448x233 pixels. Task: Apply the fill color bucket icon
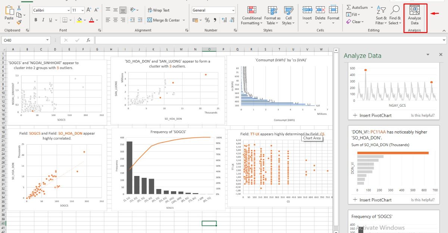pyautogui.click(x=79, y=20)
